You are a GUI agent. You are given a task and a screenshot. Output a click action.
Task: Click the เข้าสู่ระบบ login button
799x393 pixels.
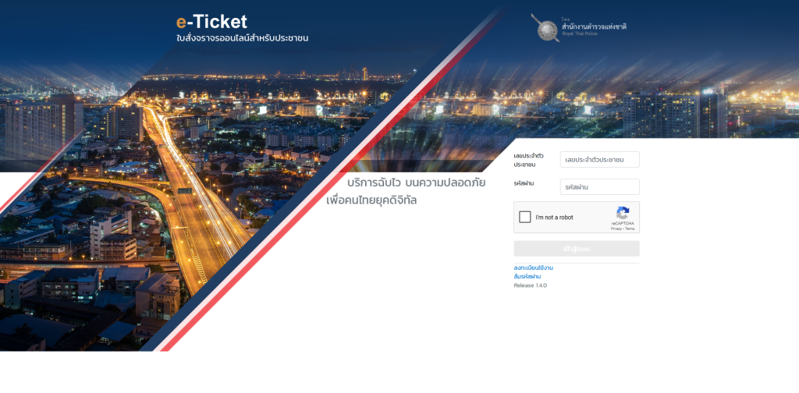tap(577, 249)
